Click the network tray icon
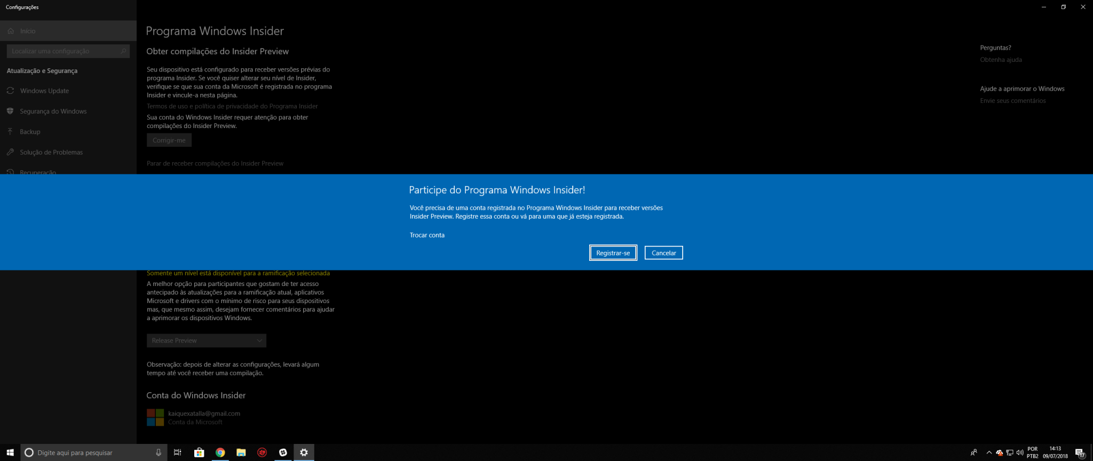The image size is (1093, 461). coord(1009,452)
